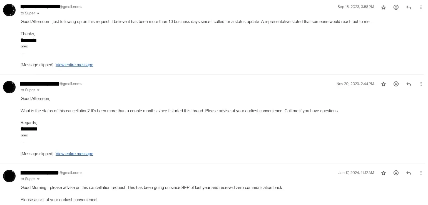The height and width of the screenshot is (205, 428).
Task: Show recipient details for the Sep 15 email
Action: (38, 13)
